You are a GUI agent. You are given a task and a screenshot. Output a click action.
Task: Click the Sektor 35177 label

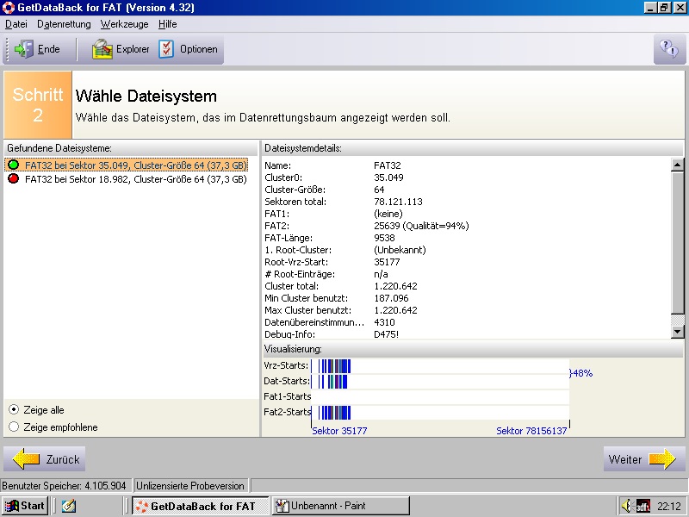click(339, 431)
